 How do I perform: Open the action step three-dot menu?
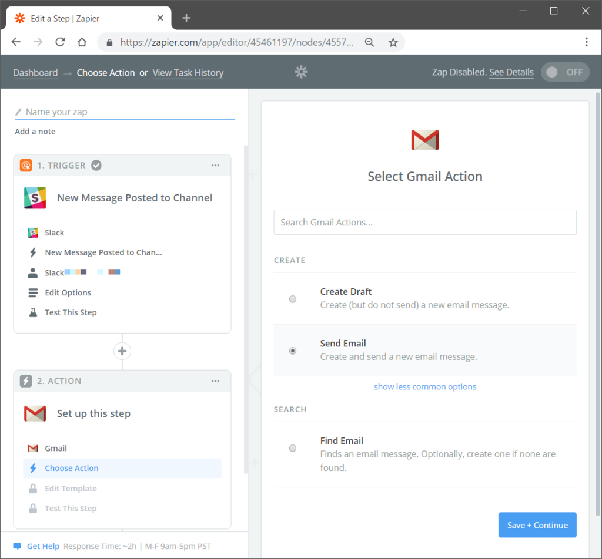click(215, 380)
